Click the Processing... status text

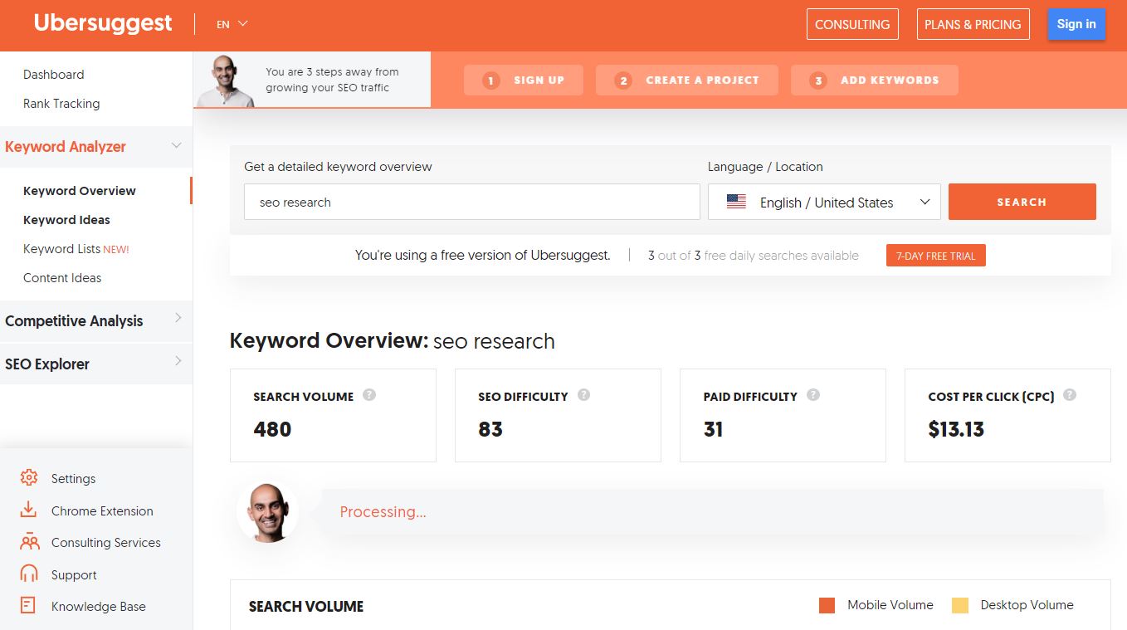coord(383,512)
